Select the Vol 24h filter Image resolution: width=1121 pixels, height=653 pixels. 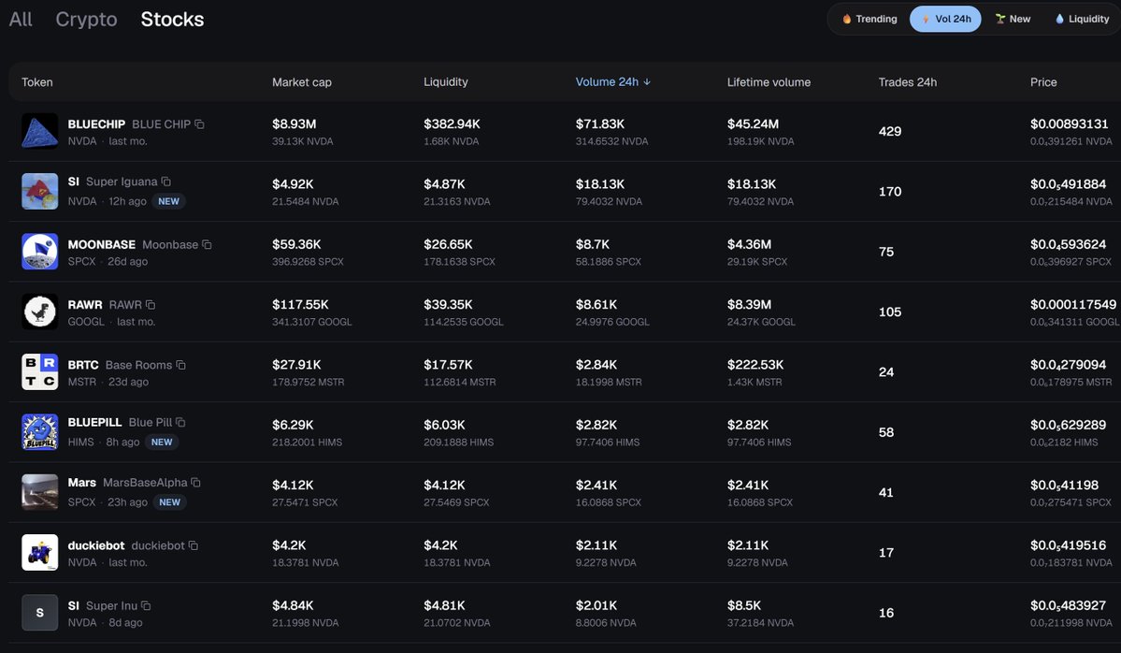(945, 20)
